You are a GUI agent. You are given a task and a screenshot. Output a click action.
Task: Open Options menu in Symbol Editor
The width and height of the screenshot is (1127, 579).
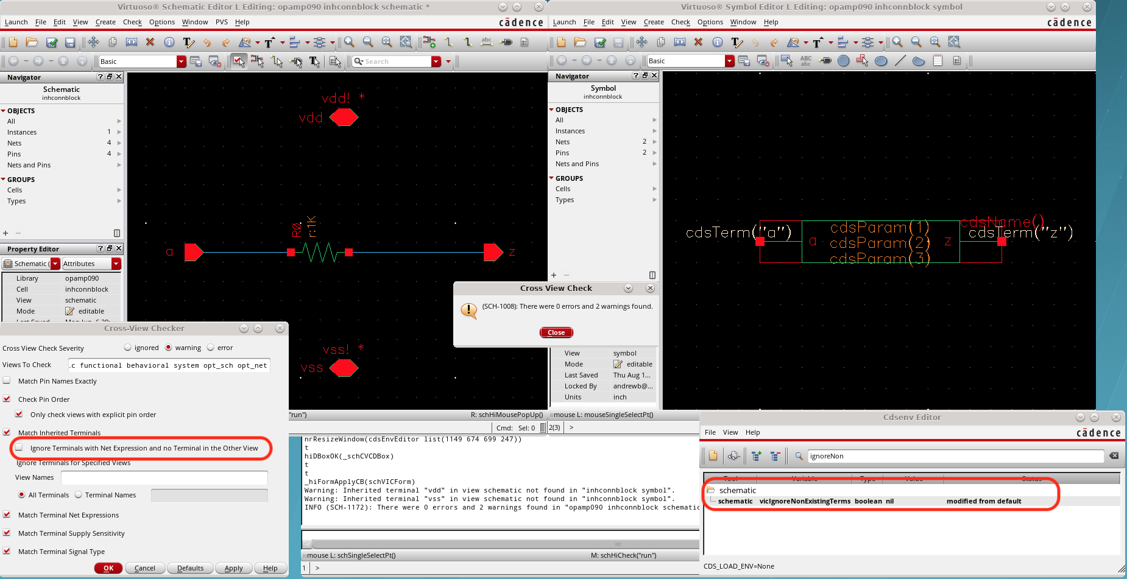click(x=710, y=22)
